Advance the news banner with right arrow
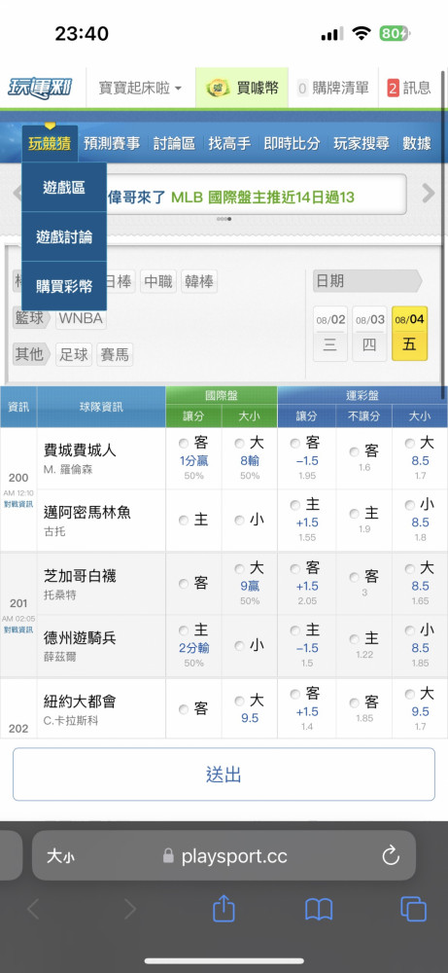 (429, 194)
